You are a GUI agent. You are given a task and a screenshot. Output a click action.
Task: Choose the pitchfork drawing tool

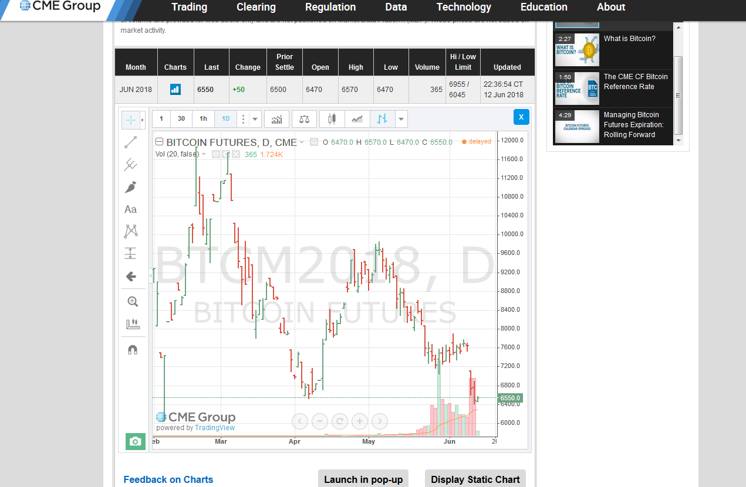(130, 165)
